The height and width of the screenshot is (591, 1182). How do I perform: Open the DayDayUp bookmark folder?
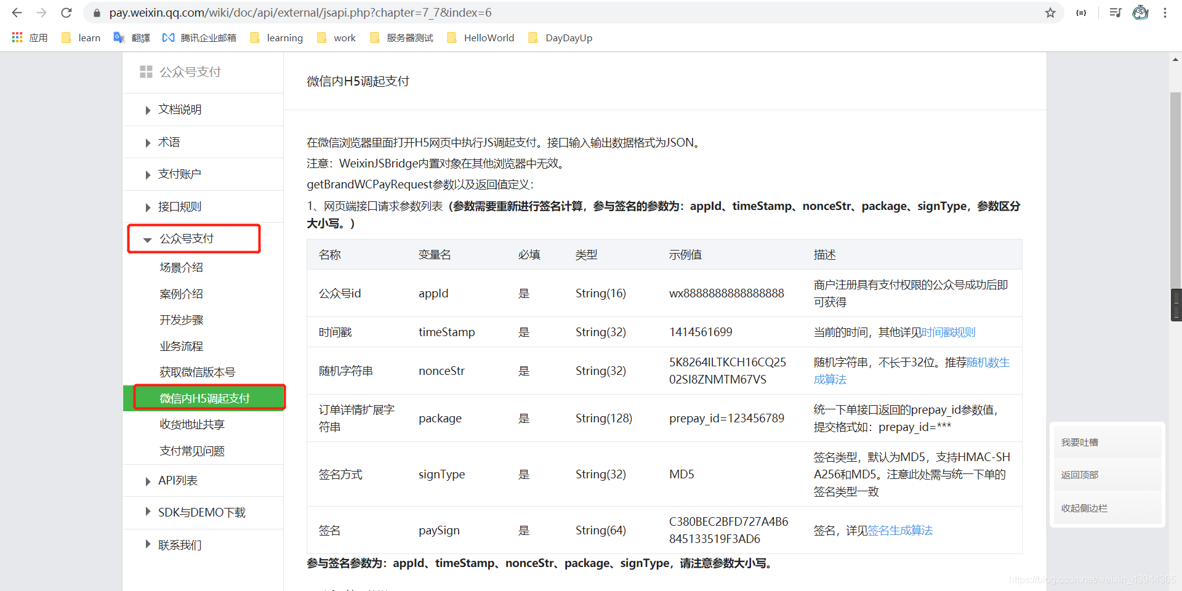point(560,38)
